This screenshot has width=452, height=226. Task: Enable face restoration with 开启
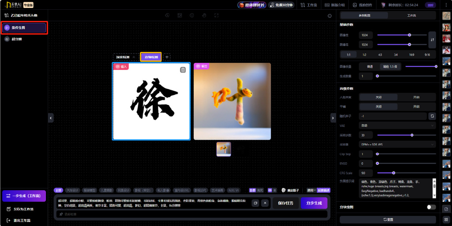(416, 97)
